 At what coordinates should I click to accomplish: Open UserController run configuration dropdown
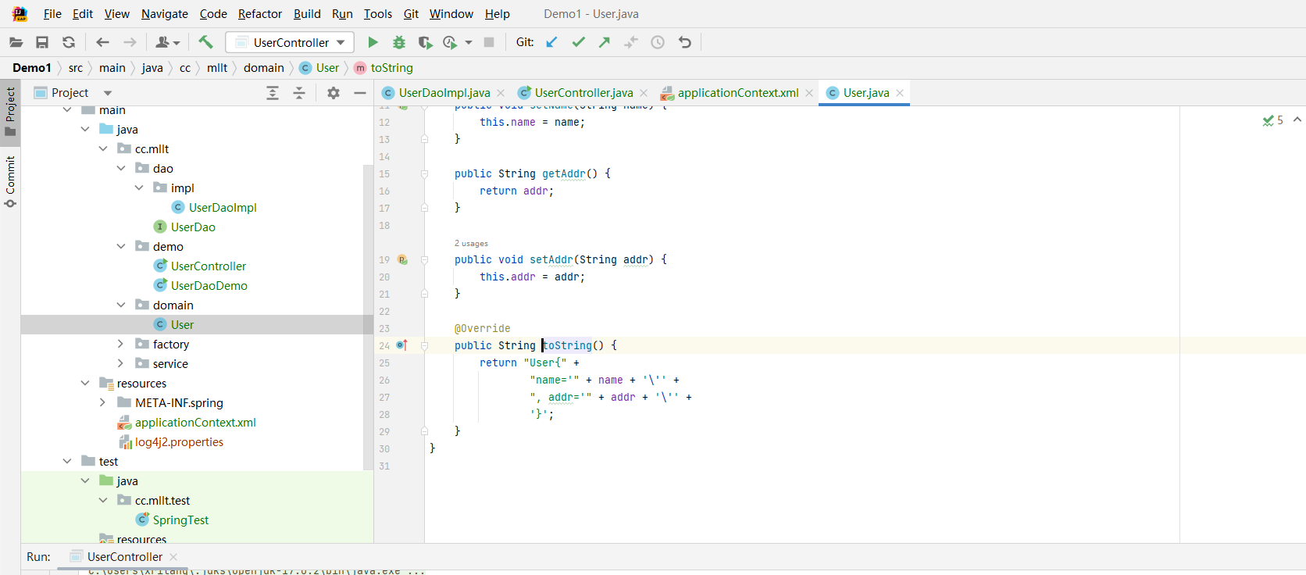pyautogui.click(x=290, y=42)
